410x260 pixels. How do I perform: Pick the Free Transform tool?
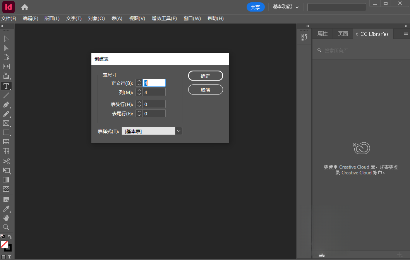pyautogui.click(x=6, y=171)
